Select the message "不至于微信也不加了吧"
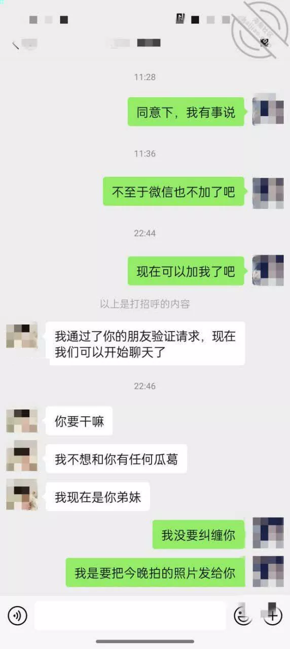The width and height of the screenshot is (290, 649). pyautogui.click(x=173, y=192)
